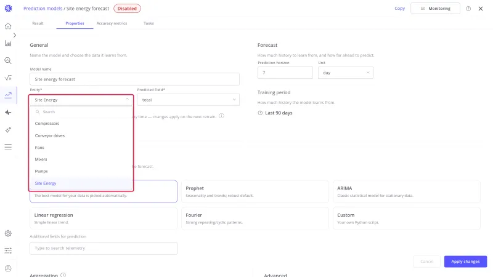
Task: Open the trend-line prediction models icon
Action: pyautogui.click(x=8, y=95)
